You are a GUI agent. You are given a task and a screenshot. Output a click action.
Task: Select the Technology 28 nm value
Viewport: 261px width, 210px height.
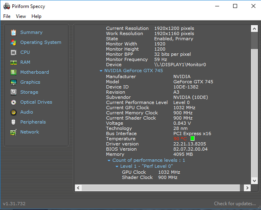click(x=180, y=128)
